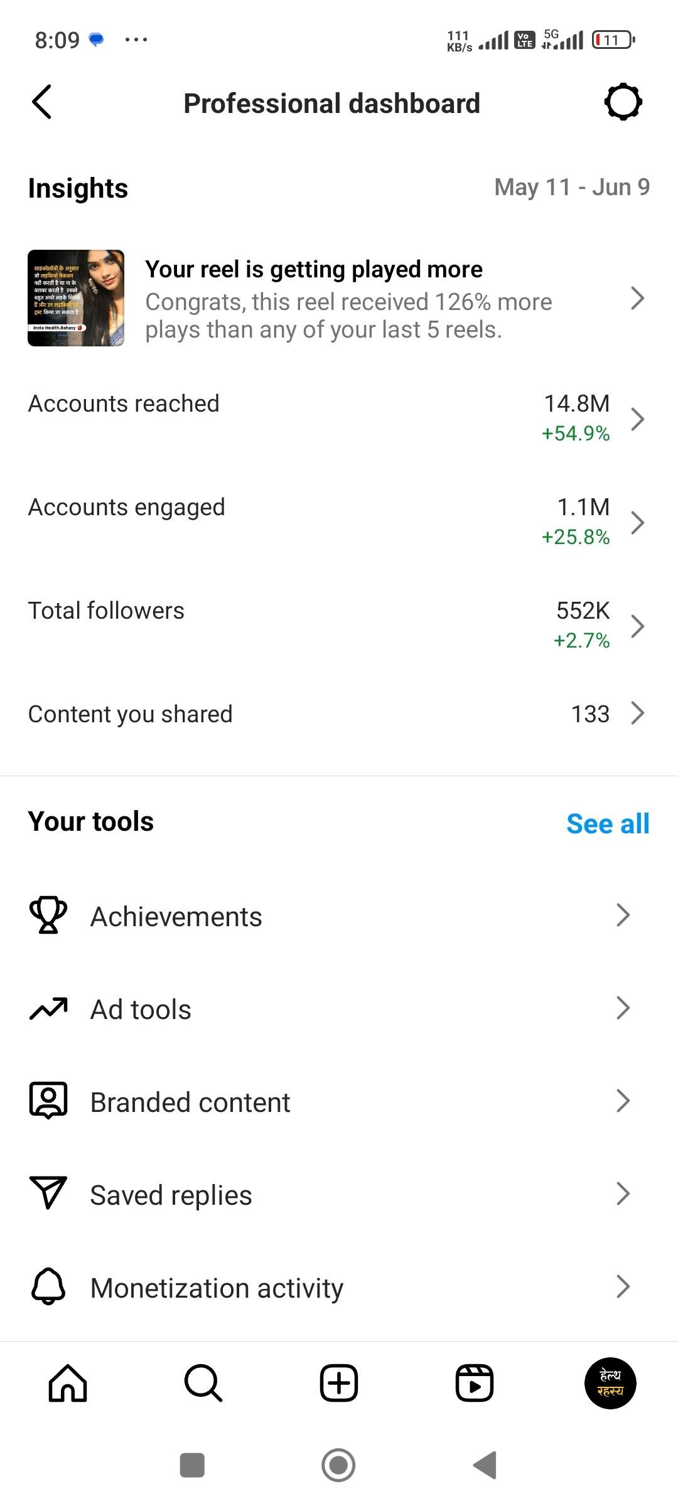Screen dimensions: 678x1506
Task: Open the featured reel thumbnail
Action: (x=76, y=298)
